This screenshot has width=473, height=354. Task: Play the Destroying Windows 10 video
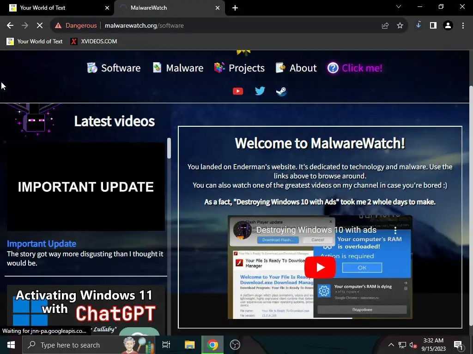(320, 267)
